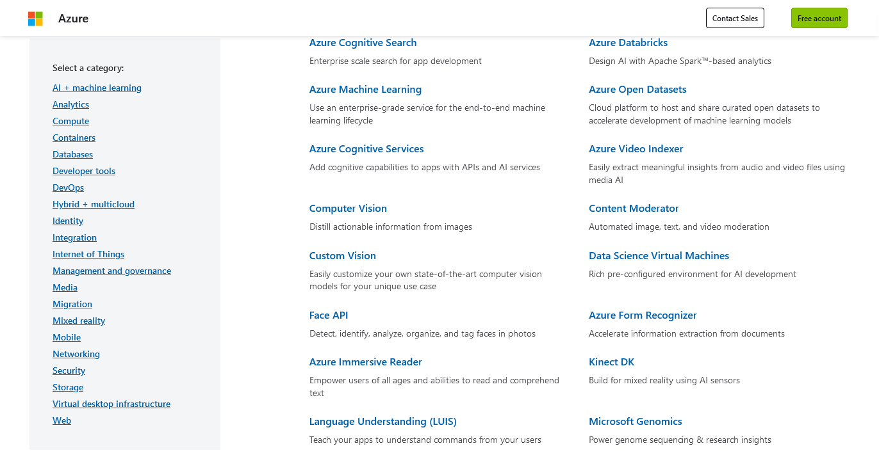Viewport: 879px width, 462px height.
Task: Open the Face API link
Action: pyautogui.click(x=329, y=315)
